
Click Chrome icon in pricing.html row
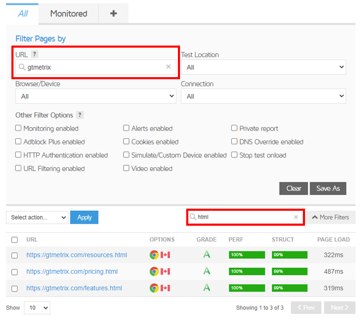(x=154, y=271)
